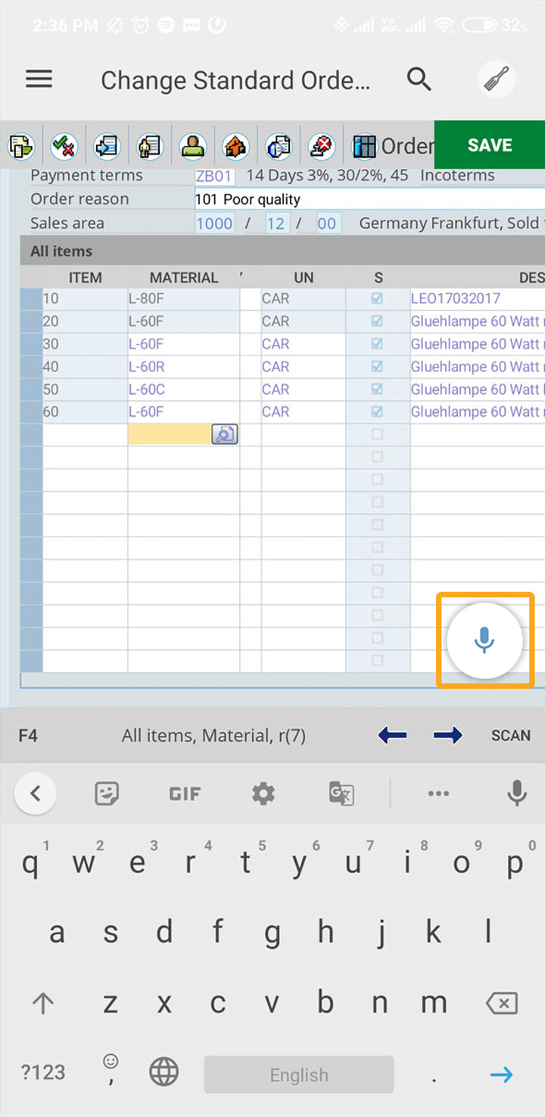Tap the search magnifier in header
545x1117 pixels.
(419, 79)
